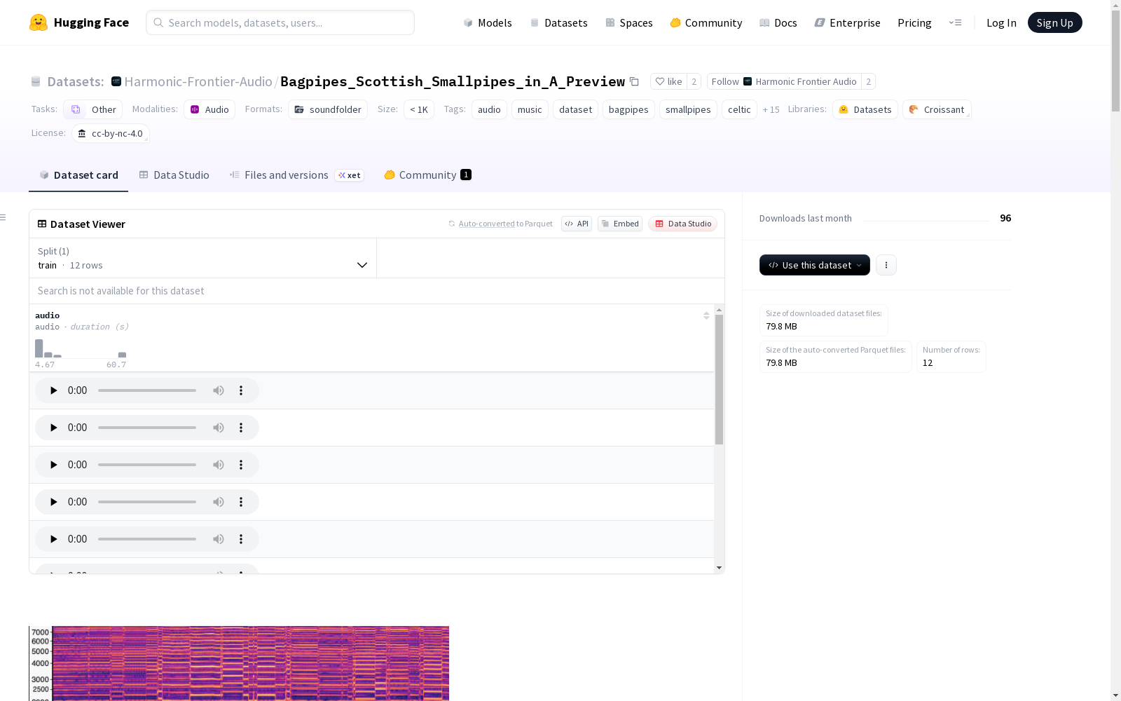Play the fifth audio row
The width and height of the screenshot is (1121, 701).
pos(53,539)
